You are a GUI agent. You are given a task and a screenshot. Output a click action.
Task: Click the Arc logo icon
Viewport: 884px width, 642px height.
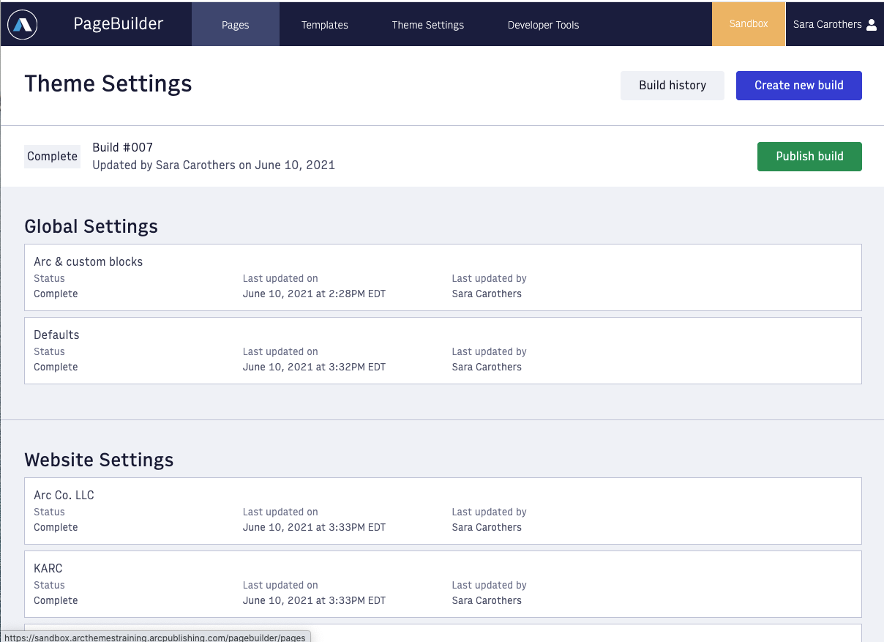pyautogui.click(x=22, y=24)
